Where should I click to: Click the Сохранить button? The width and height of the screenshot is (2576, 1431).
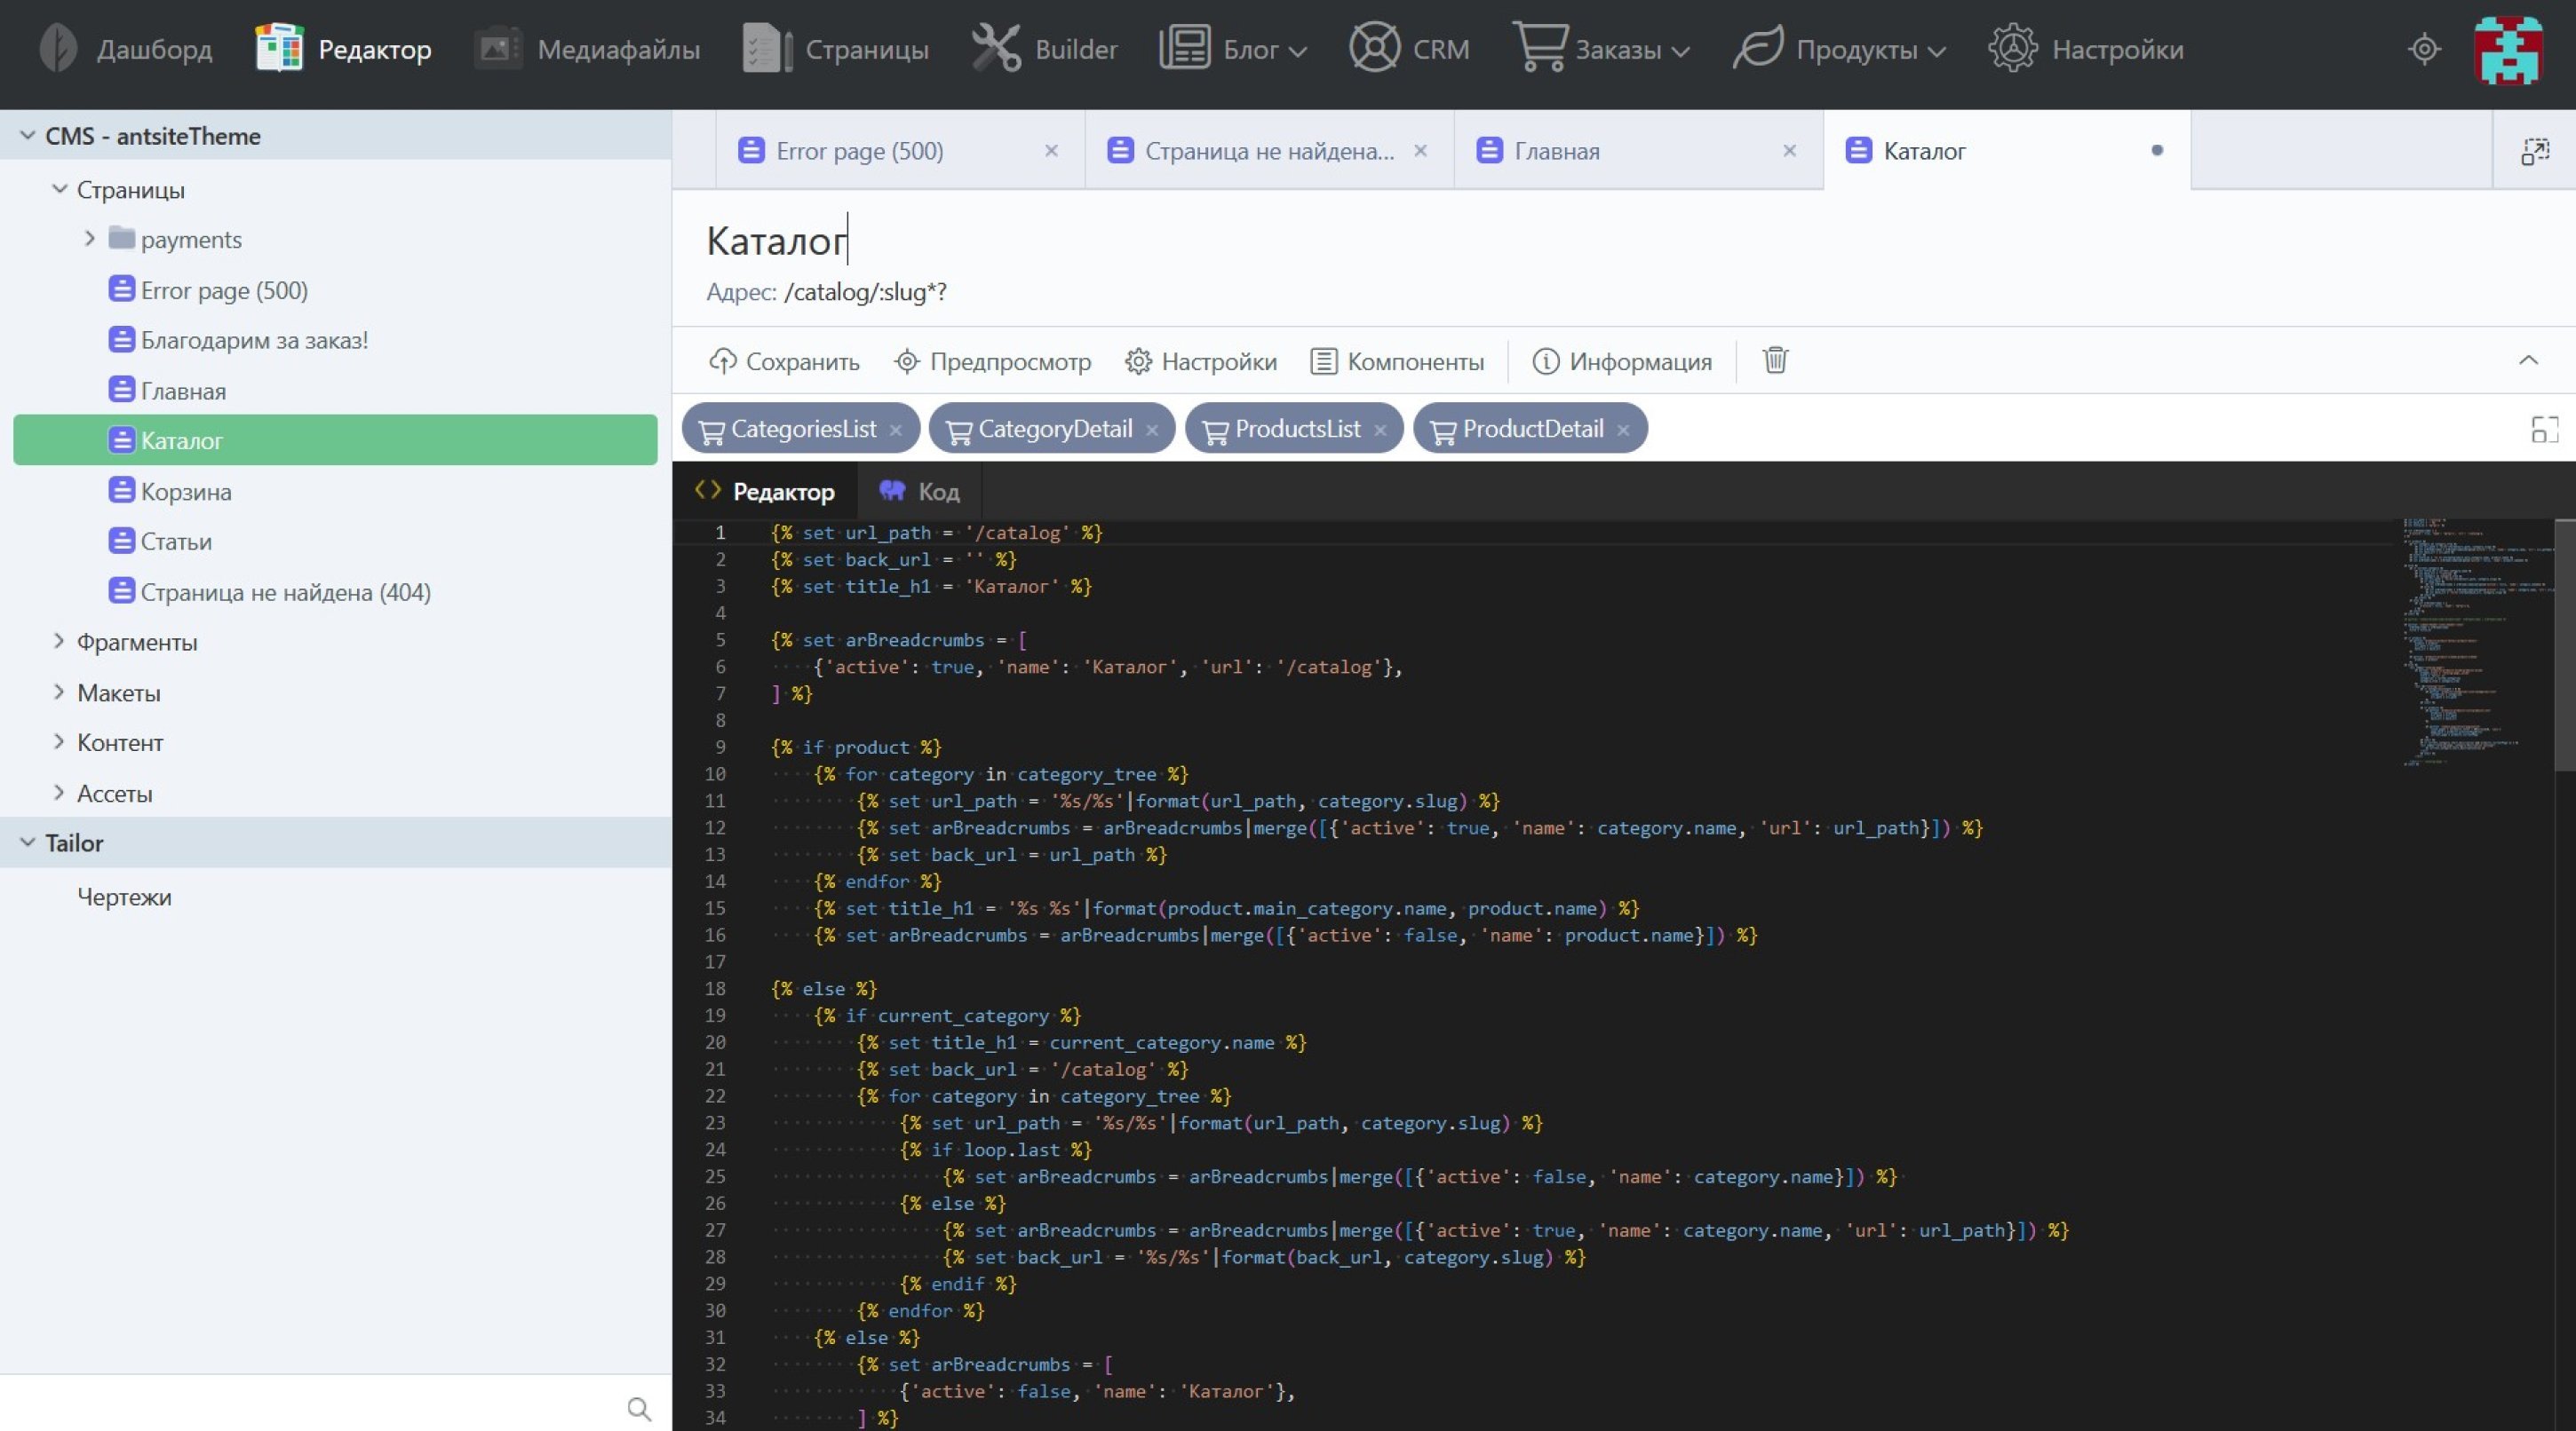[784, 362]
